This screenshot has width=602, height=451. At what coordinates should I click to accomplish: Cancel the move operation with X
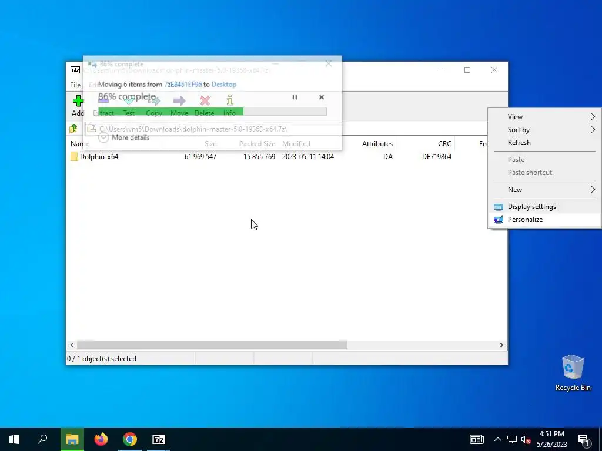322,97
